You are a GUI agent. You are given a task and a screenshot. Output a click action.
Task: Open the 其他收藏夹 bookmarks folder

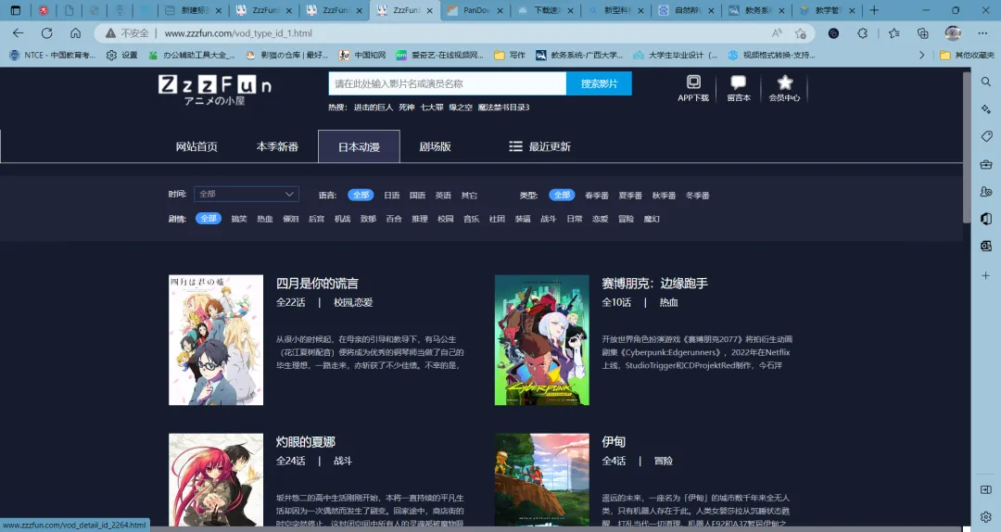[967, 56]
